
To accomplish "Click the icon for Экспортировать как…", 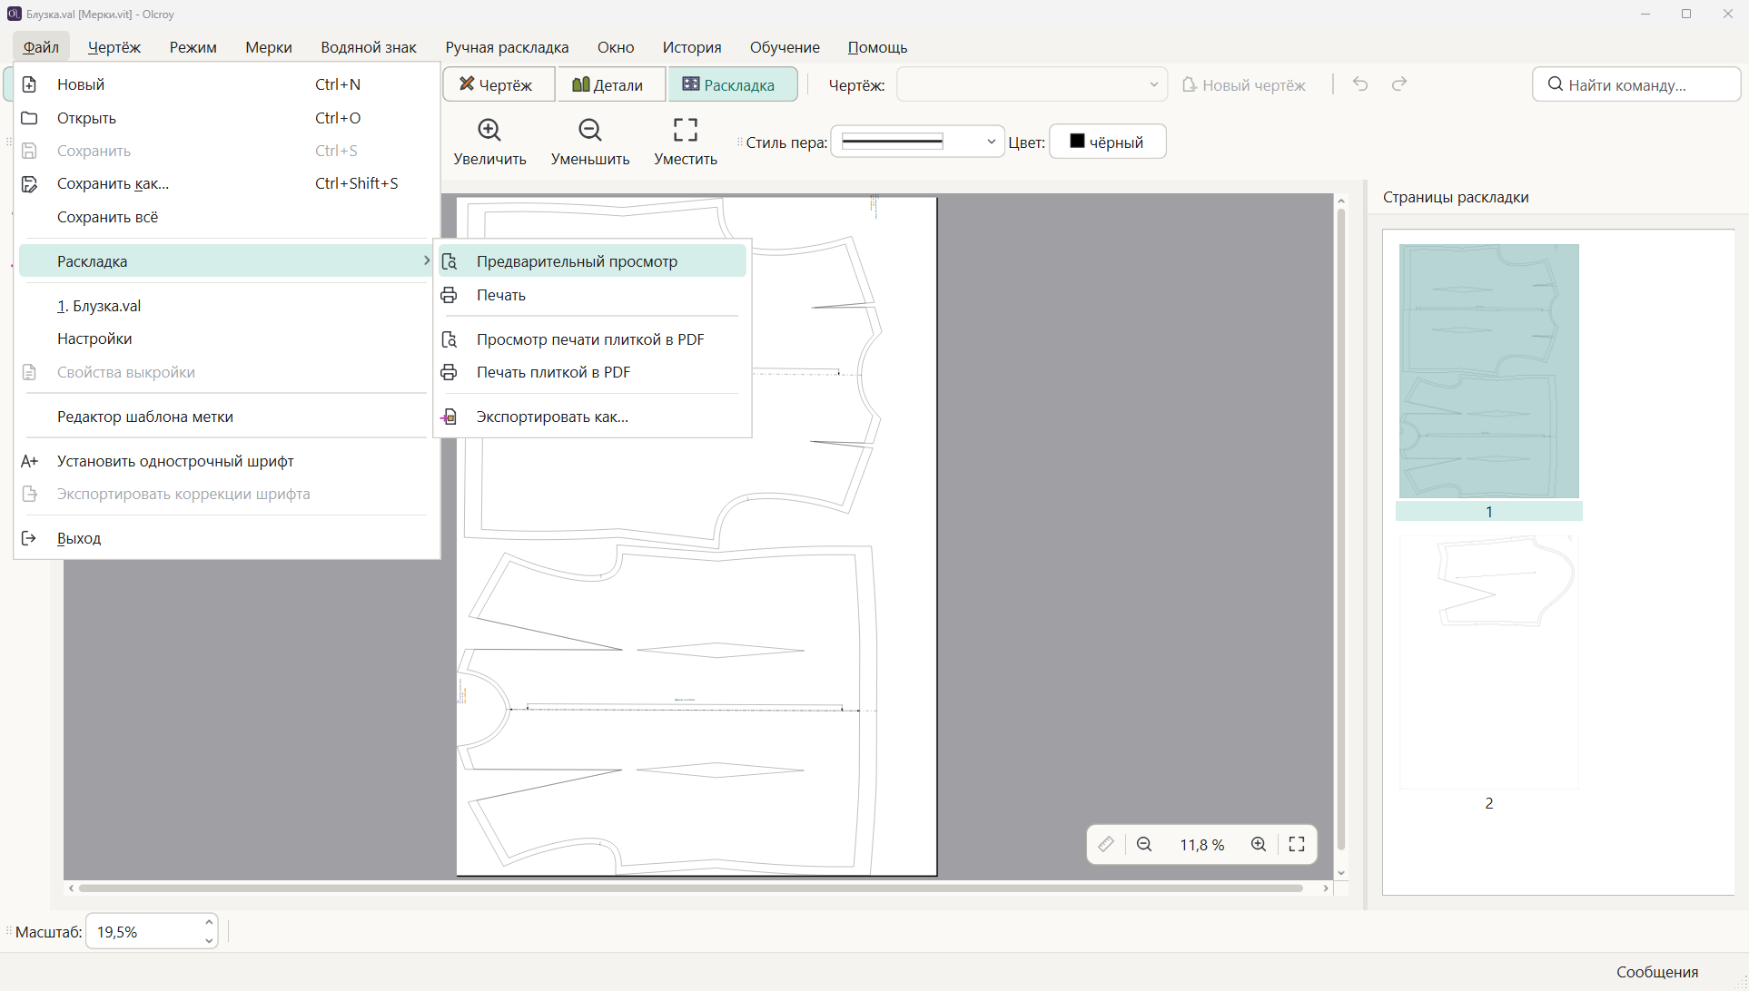I will (449, 417).
